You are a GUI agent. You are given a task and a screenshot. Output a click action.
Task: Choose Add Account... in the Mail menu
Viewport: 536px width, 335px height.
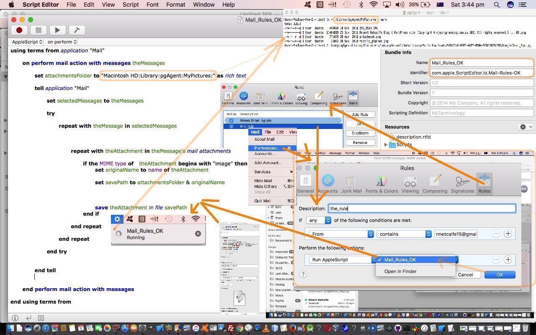pos(273,162)
